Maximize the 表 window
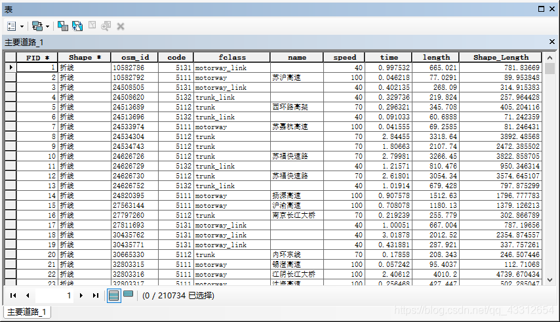This screenshot has height=322, width=560. click(x=542, y=9)
